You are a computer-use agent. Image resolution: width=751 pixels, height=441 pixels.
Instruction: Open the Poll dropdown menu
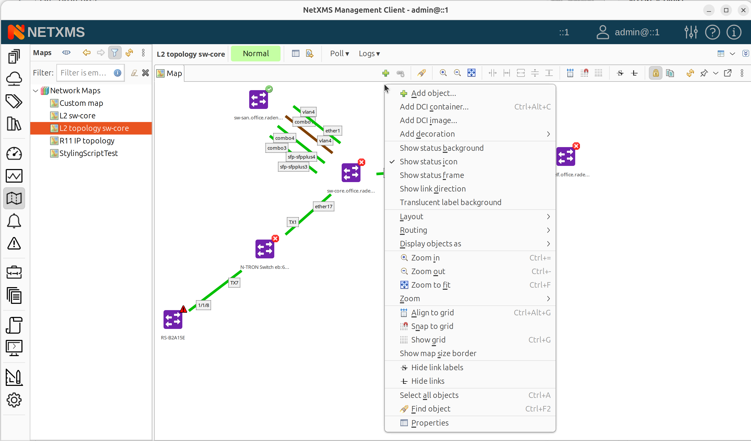339,54
